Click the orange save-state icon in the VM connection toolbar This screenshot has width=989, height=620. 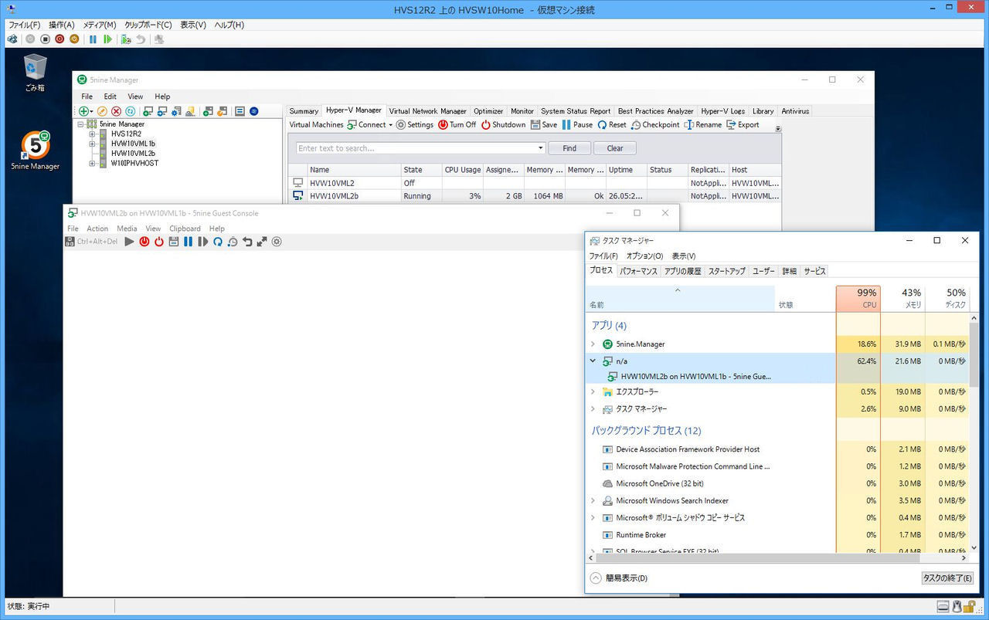[x=74, y=39]
